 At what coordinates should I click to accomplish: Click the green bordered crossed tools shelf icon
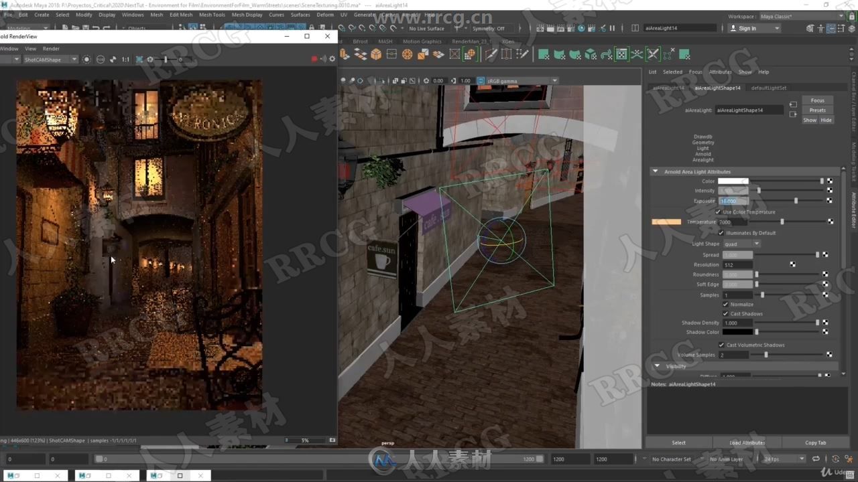653,54
